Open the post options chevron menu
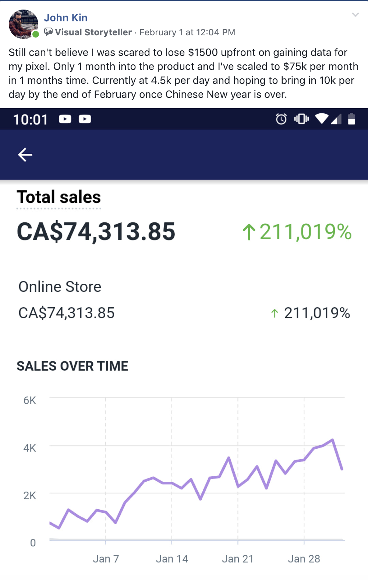The width and height of the screenshot is (368, 580). 355,15
